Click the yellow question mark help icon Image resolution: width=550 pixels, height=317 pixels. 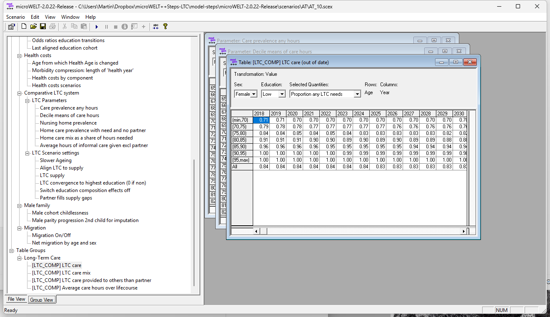point(165,27)
